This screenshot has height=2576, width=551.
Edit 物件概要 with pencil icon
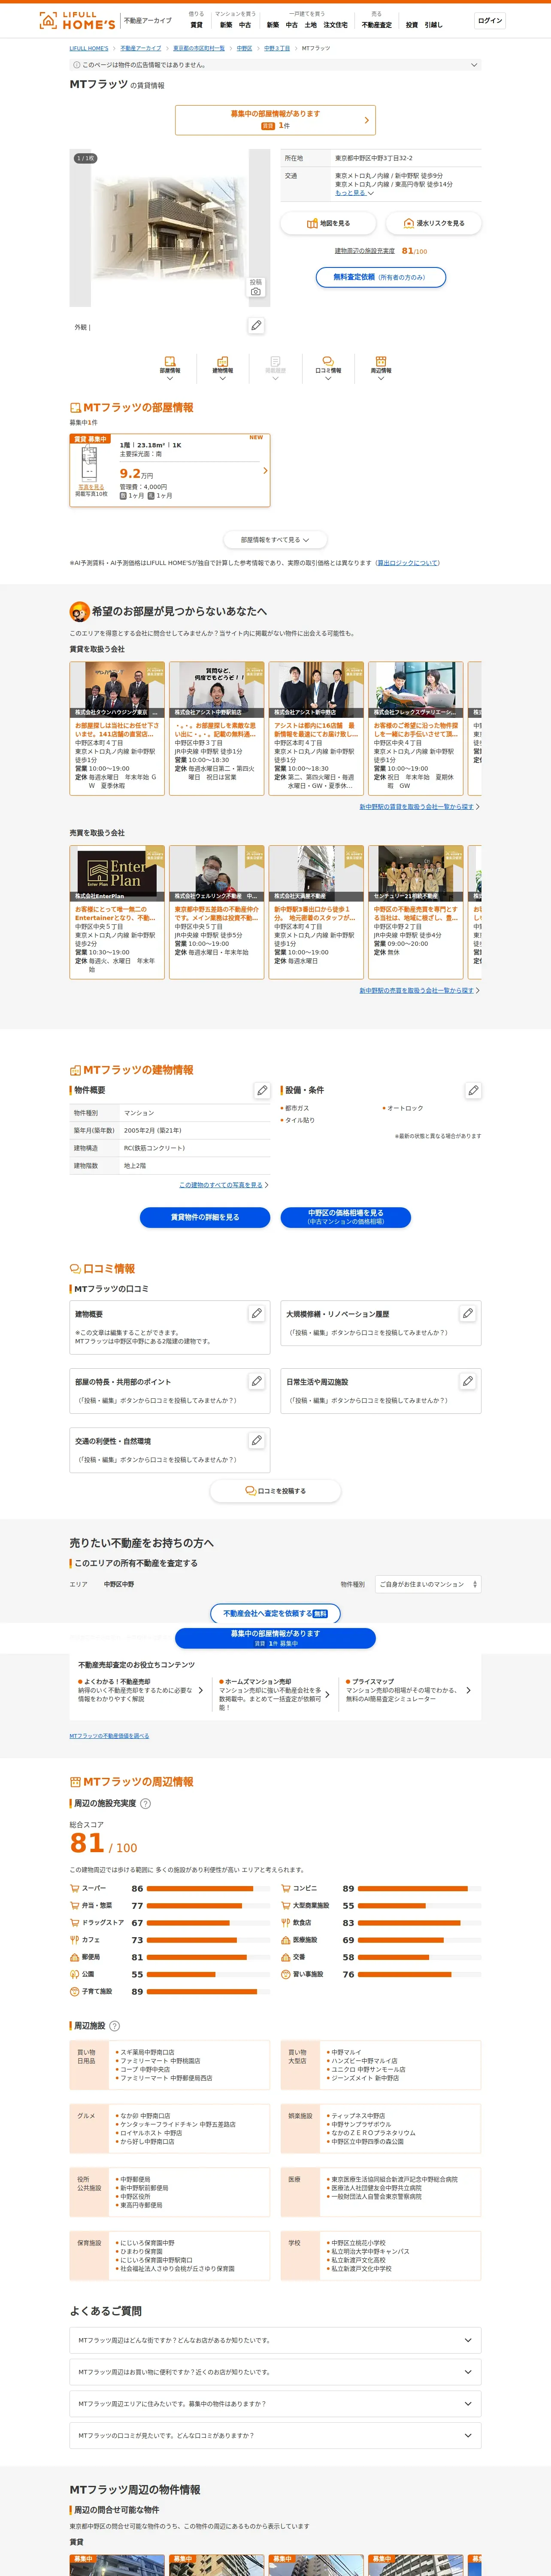tap(262, 1090)
